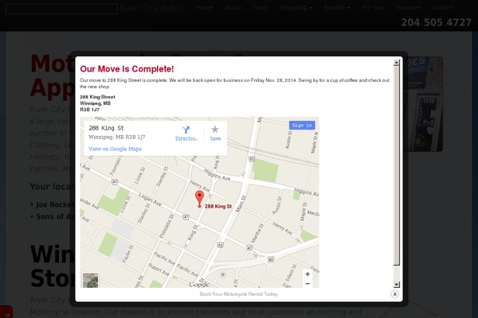Go to the For Sale page
Image resolution: width=478 pixels, height=318 pixels.
[x=373, y=8]
